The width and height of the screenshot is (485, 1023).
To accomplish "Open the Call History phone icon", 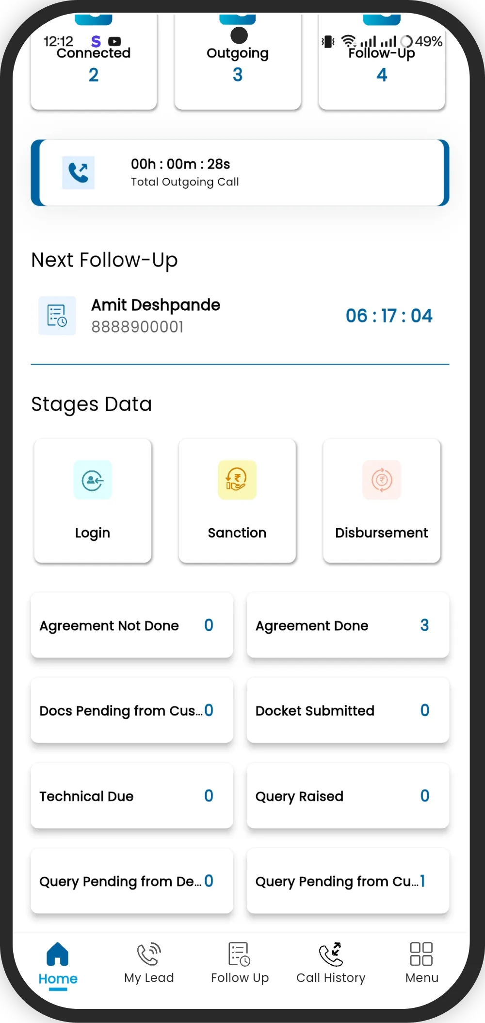I will [331, 955].
